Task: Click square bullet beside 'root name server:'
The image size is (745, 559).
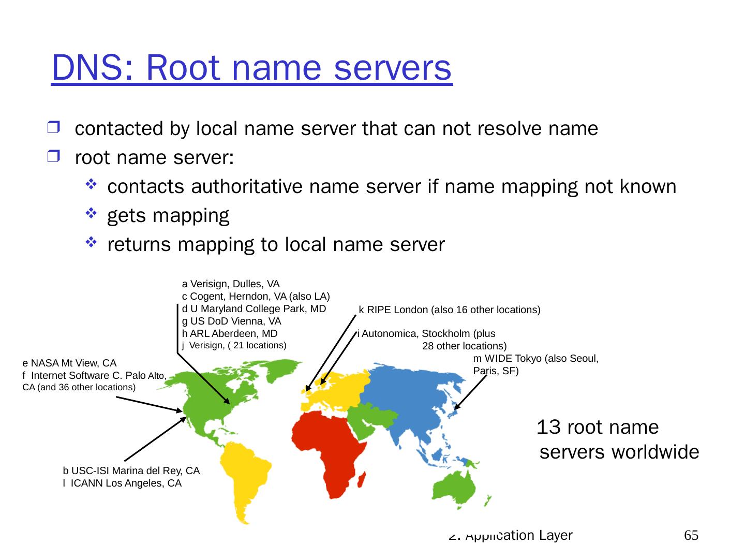Action: [53, 156]
